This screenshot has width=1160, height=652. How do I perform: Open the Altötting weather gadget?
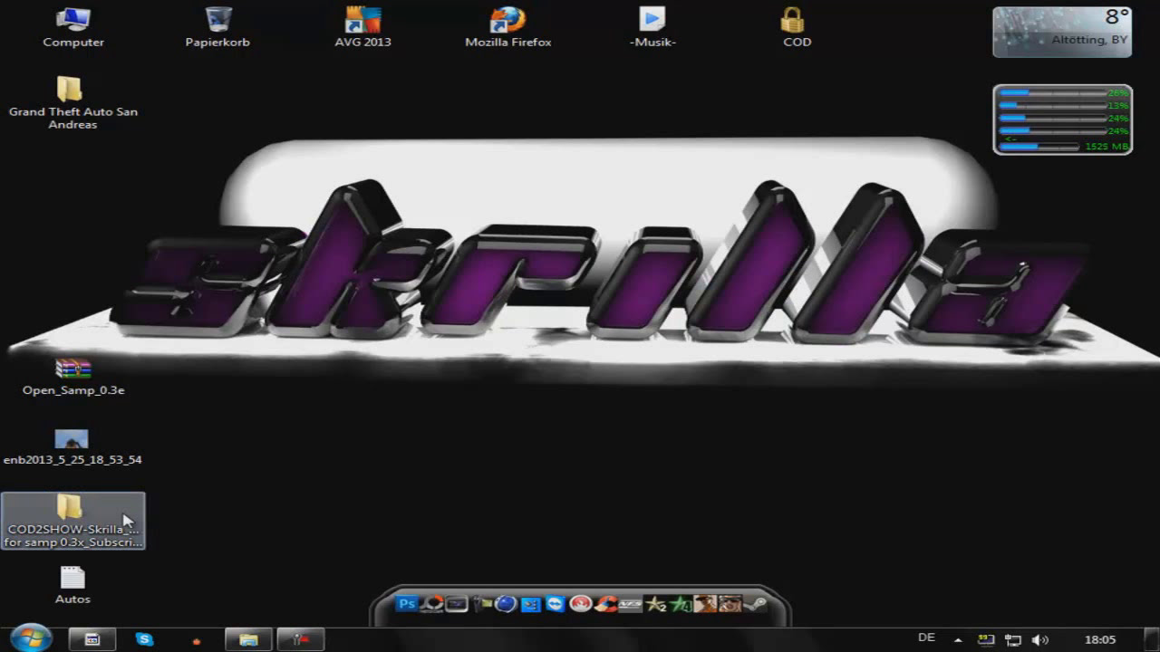pos(1062,32)
